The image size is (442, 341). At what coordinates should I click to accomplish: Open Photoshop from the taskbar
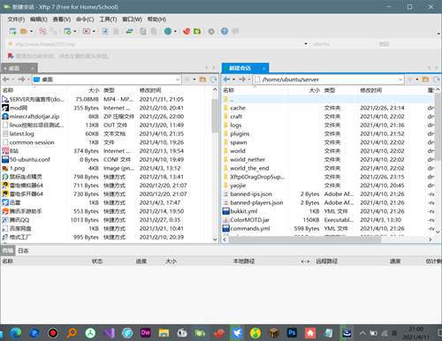coord(292,333)
